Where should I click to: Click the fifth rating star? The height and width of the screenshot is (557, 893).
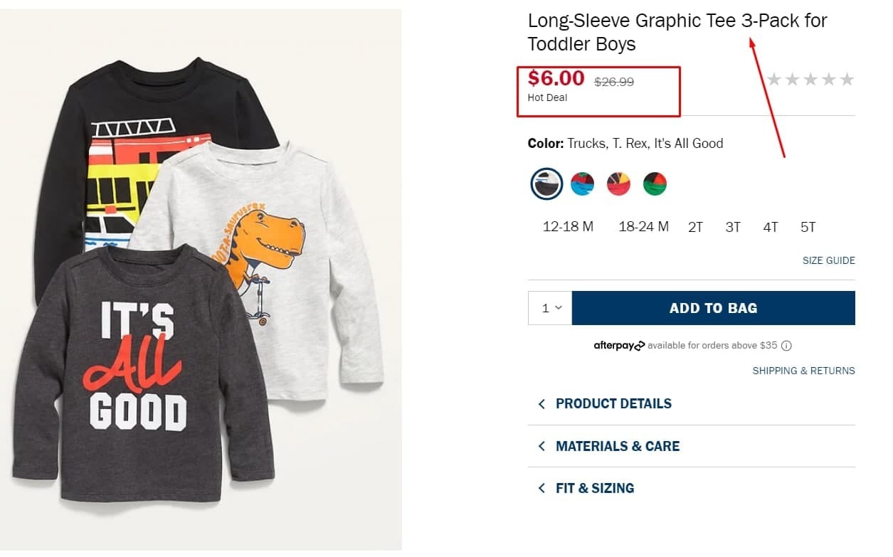click(x=847, y=80)
